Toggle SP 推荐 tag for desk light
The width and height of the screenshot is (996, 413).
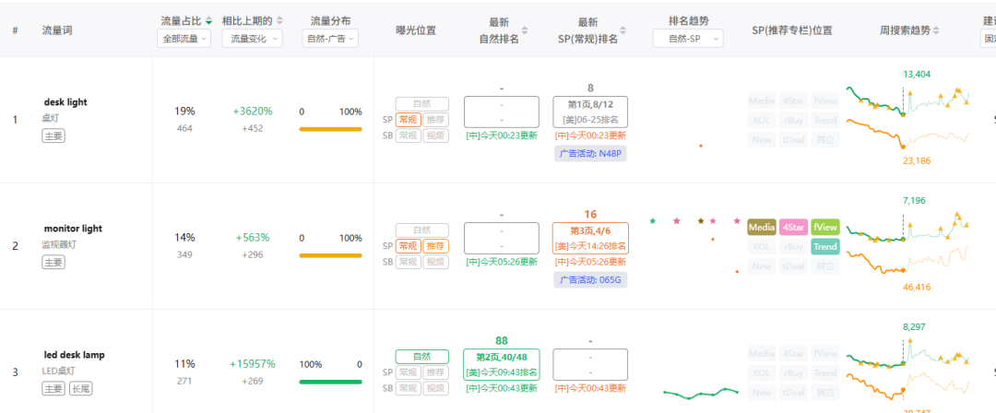click(x=435, y=120)
